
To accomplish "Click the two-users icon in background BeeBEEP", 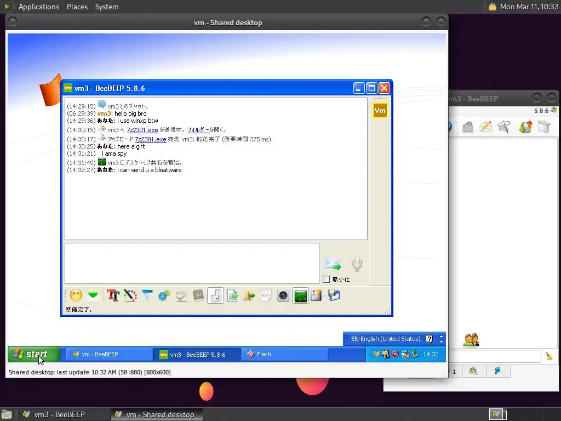I will point(471,340).
